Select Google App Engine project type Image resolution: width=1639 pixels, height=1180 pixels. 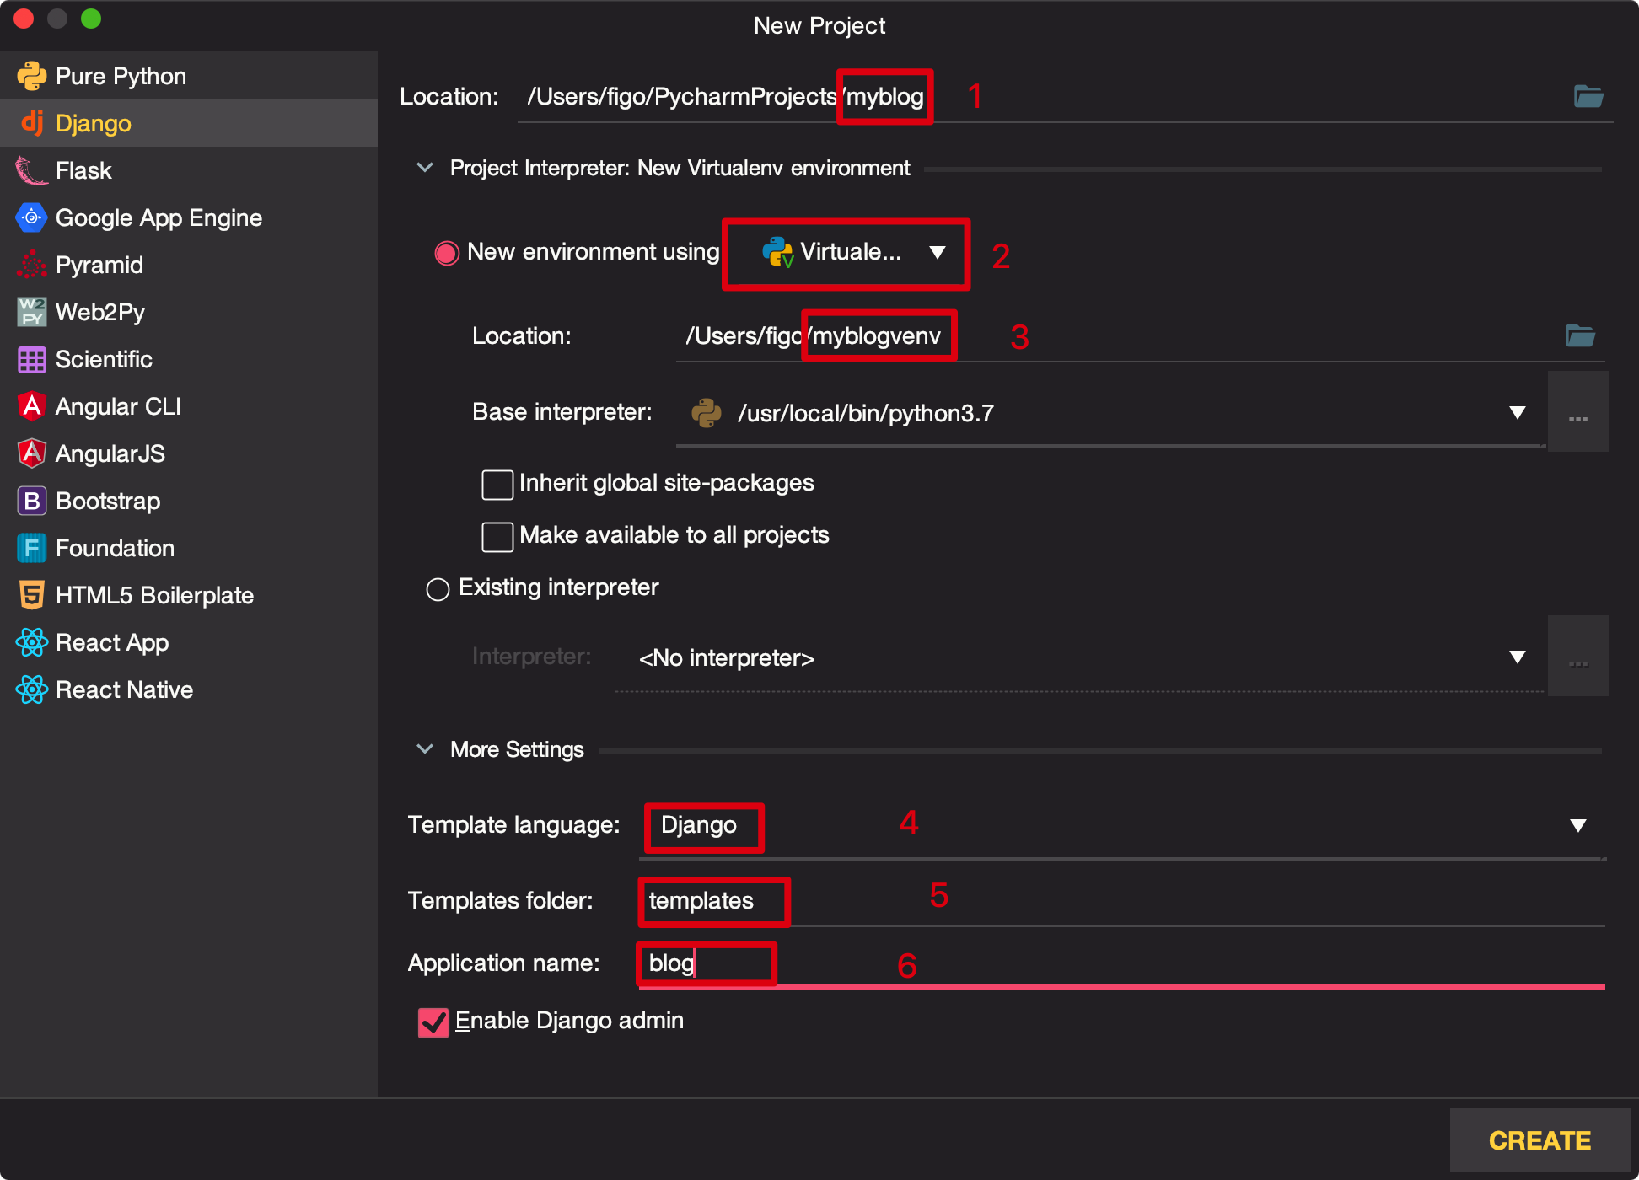189,217
